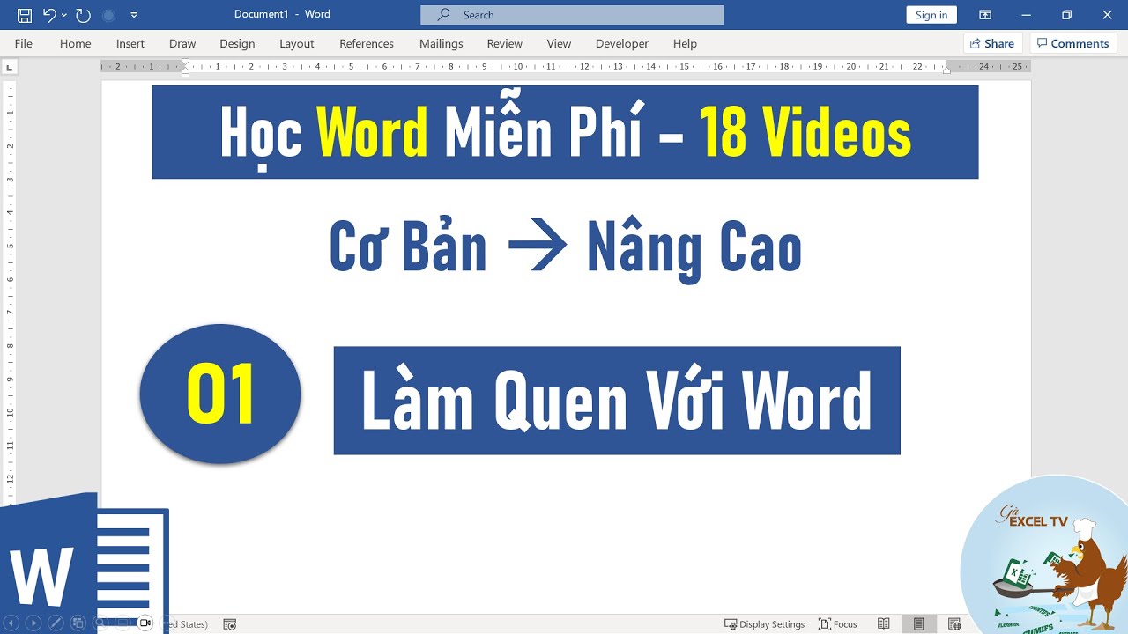1128x634 pixels.
Task: Select the Review tab
Action: tap(505, 43)
